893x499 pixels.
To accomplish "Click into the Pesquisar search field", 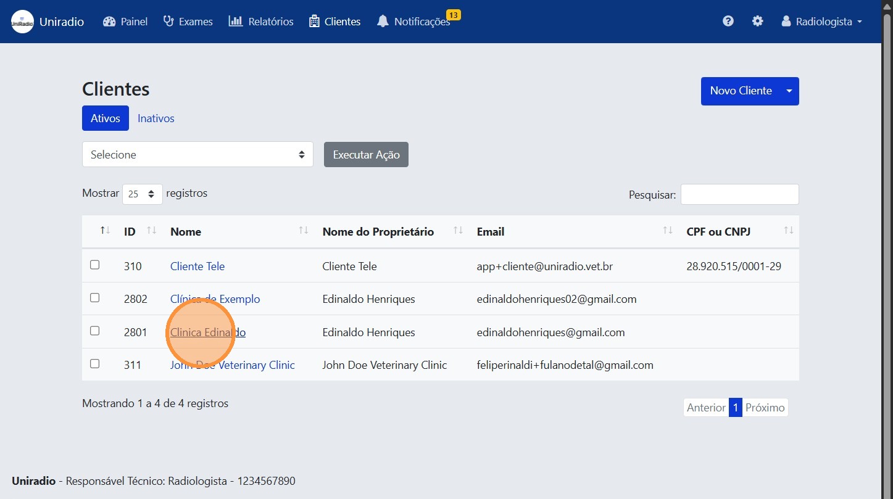I will point(739,194).
